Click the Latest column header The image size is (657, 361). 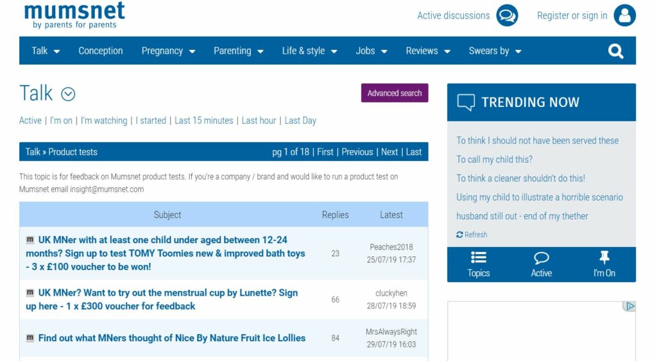pos(391,215)
